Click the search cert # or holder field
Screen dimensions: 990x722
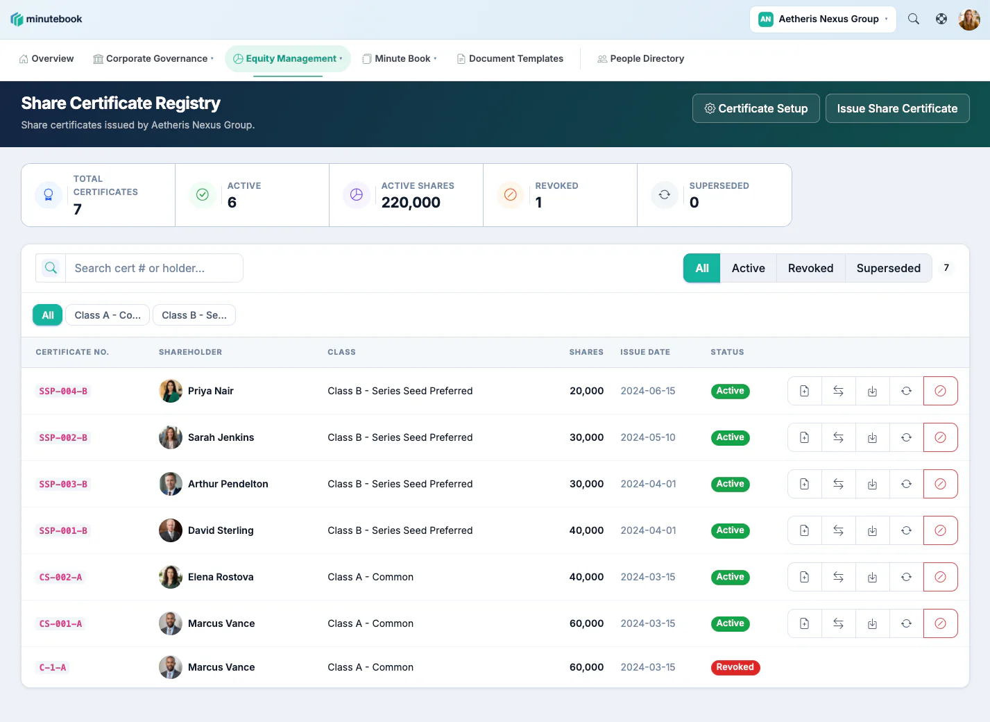tap(154, 268)
